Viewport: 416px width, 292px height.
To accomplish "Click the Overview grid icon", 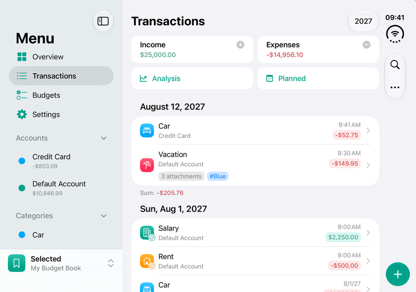I will (x=22, y=57).
